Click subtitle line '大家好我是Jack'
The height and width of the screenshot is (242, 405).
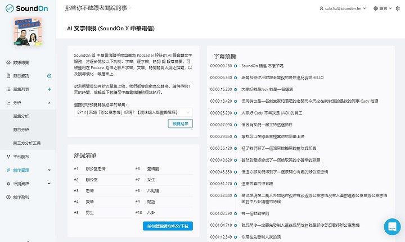267,89
